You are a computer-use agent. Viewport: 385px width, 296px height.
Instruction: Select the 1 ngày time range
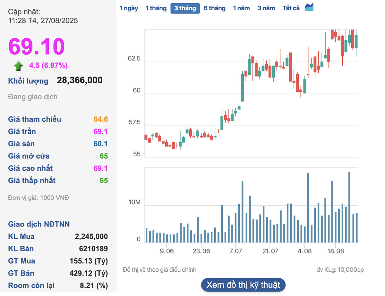(x=129, y=8)
